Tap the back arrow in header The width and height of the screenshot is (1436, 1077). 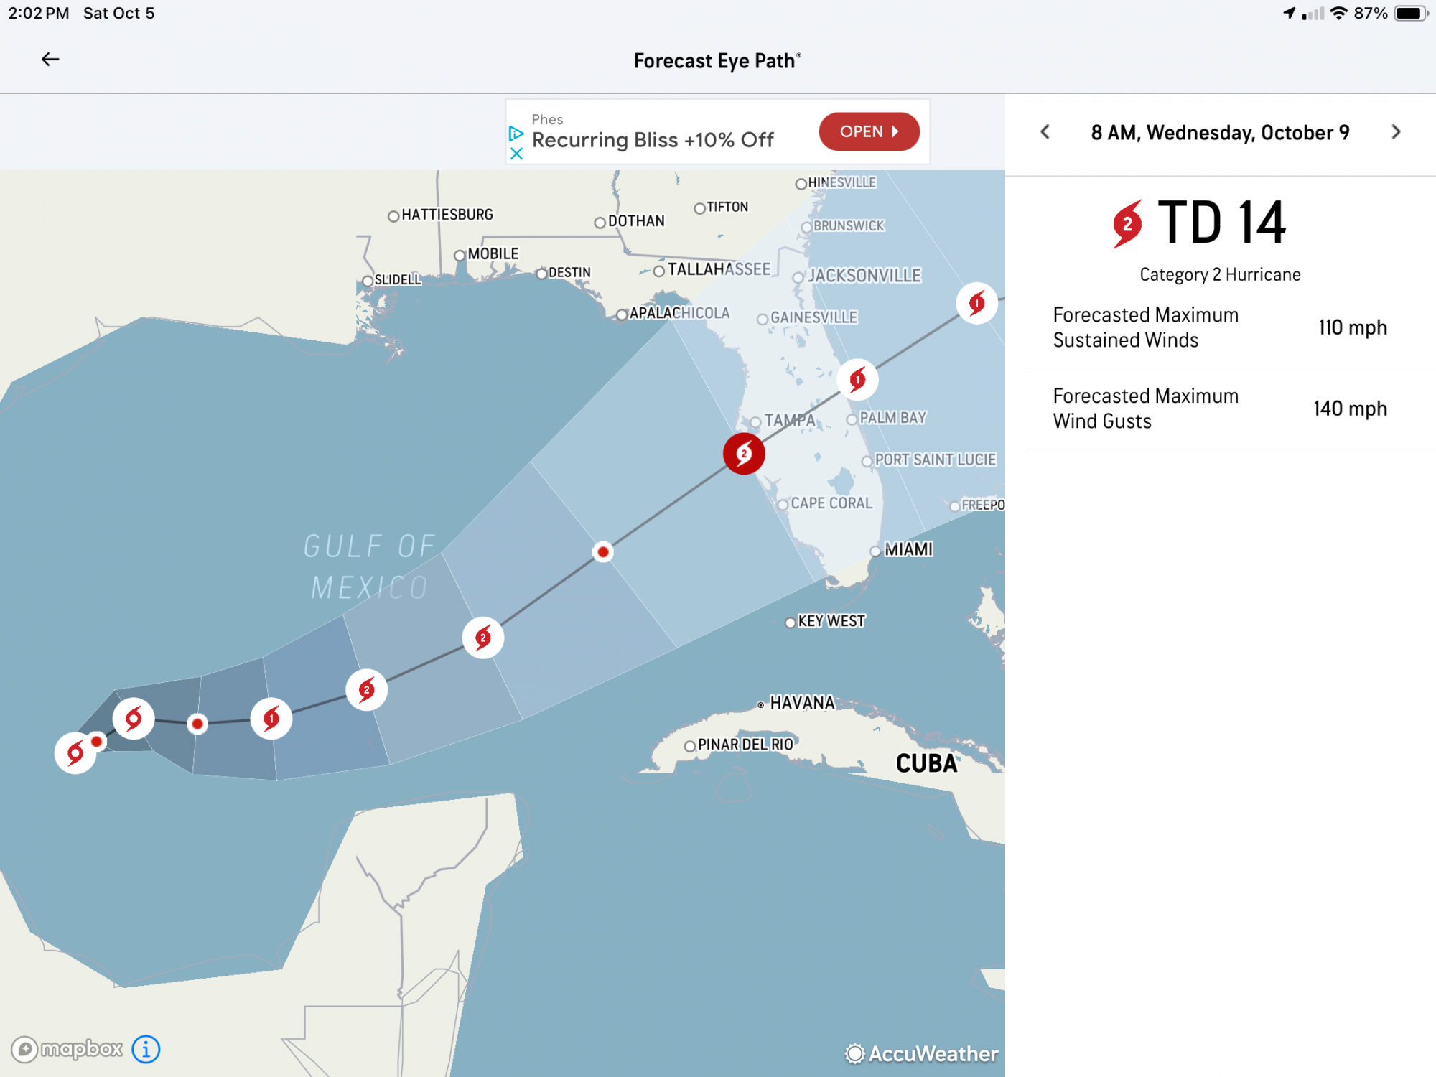(50, 60)
